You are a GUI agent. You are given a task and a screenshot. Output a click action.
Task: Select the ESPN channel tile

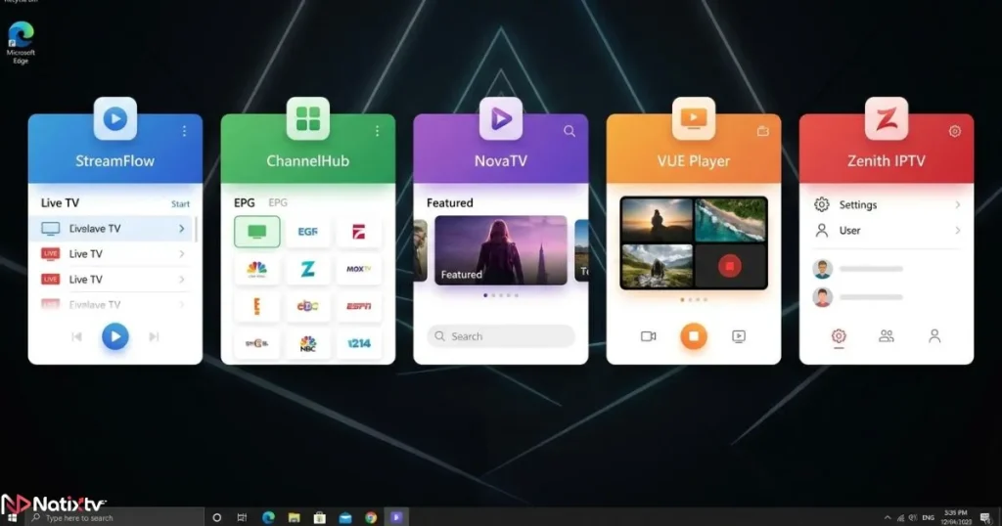tap(358, 306)
